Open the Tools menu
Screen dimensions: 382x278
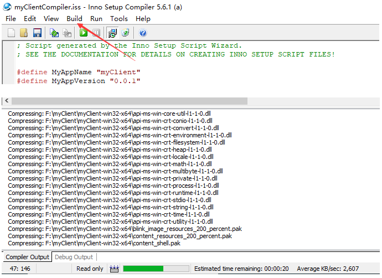pyautogui.click(x=119, y=19)
